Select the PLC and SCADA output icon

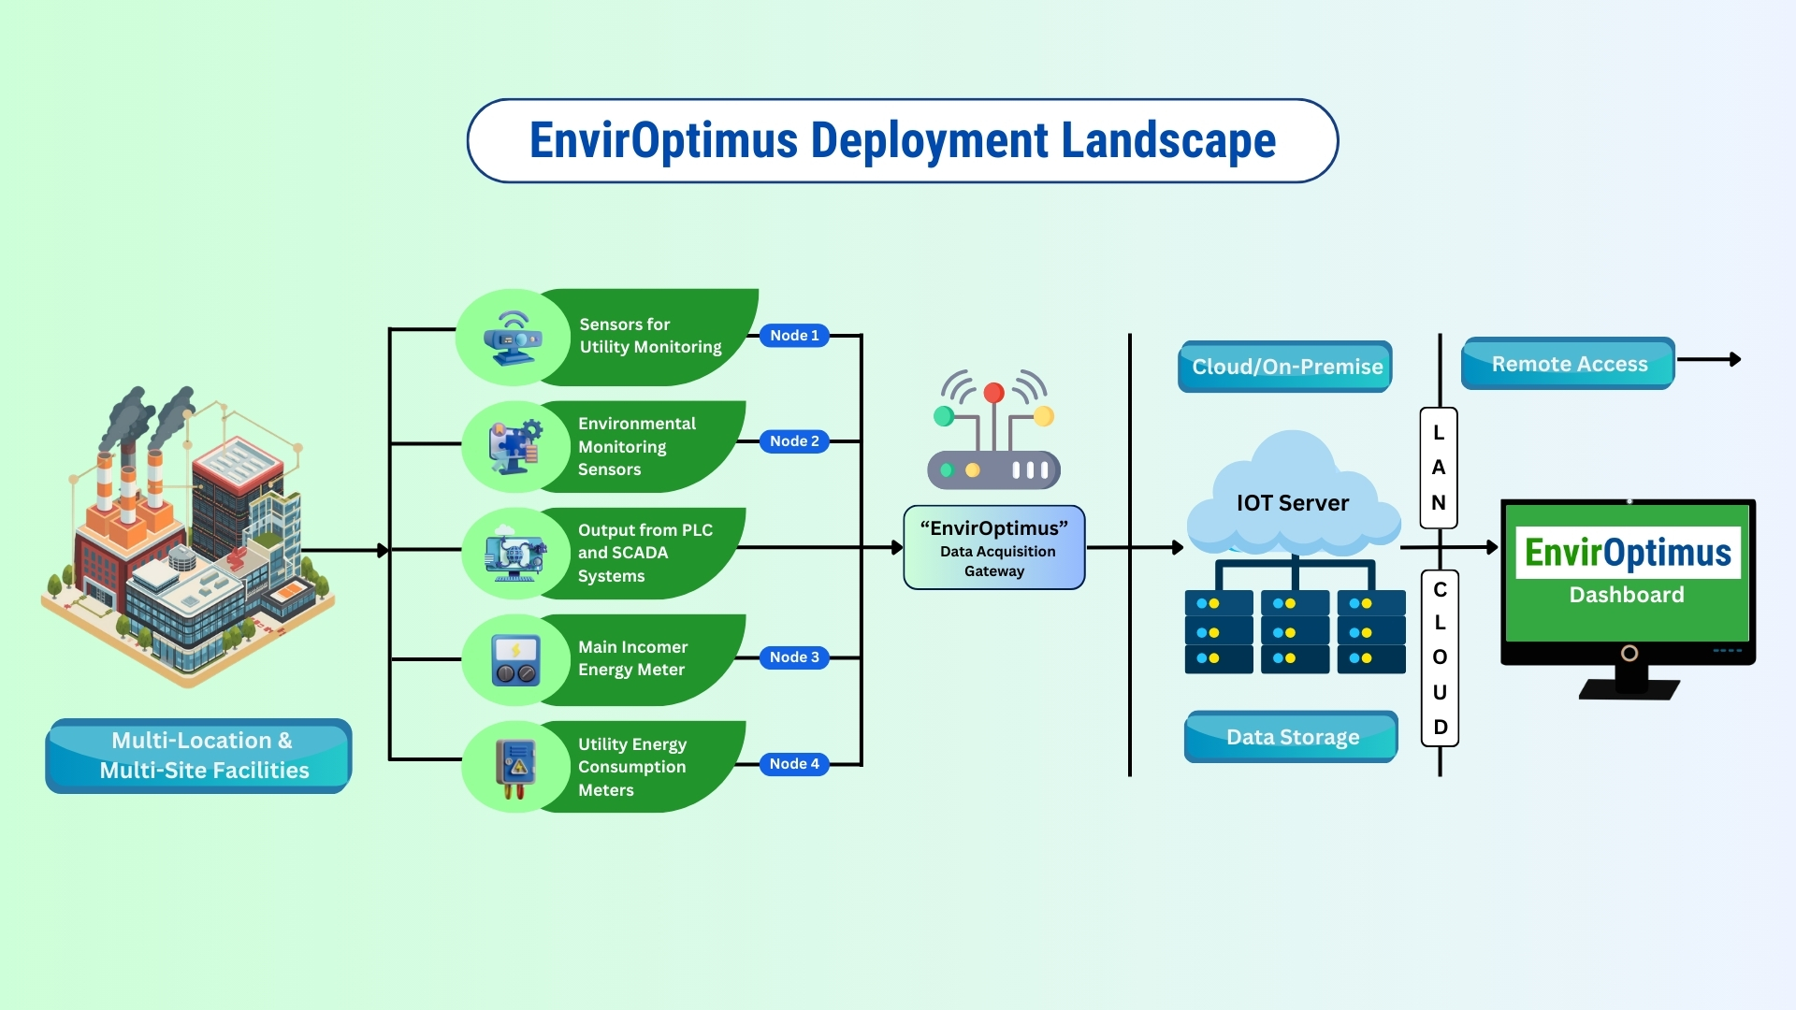click(513, 553)
